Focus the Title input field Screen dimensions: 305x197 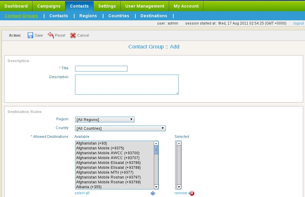(x=101, y=68)
